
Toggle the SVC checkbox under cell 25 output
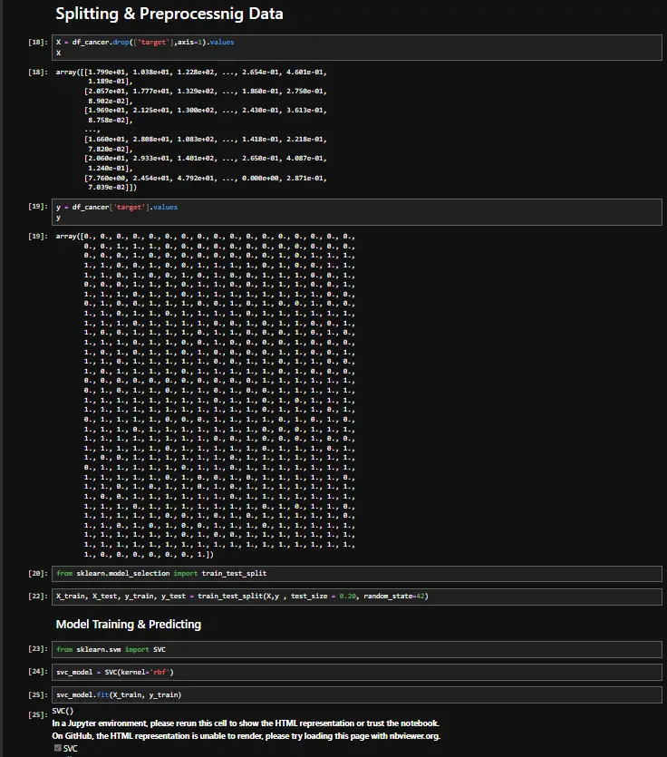58,748
